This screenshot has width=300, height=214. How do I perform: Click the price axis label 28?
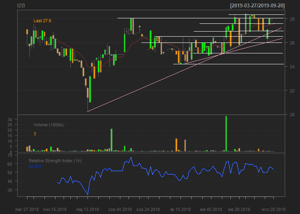coord(292,19)
